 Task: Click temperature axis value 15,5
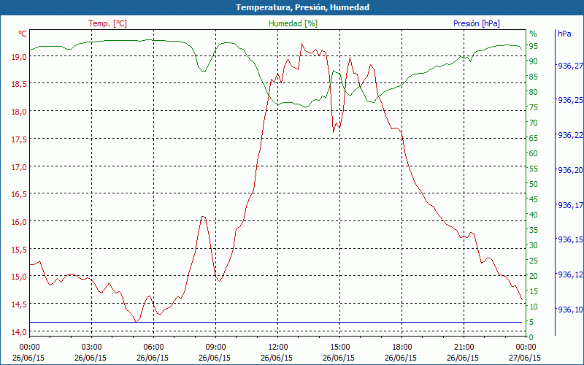19,249
